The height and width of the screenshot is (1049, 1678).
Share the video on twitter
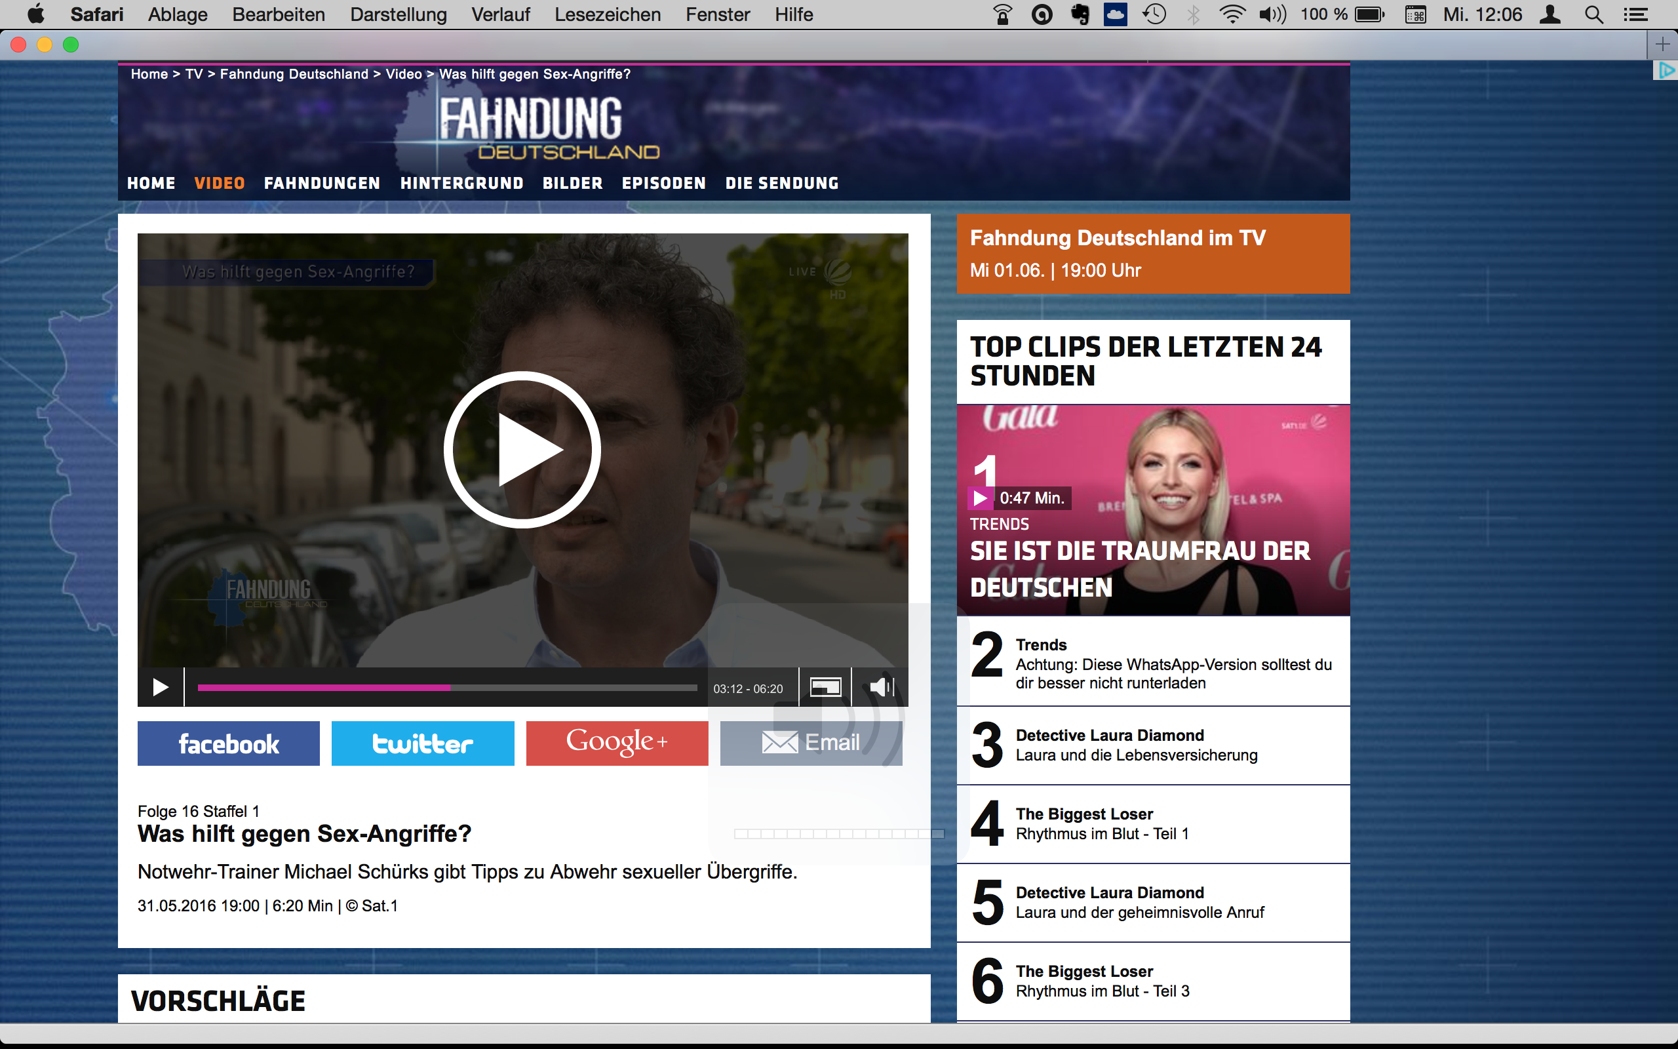pos(423,743)
